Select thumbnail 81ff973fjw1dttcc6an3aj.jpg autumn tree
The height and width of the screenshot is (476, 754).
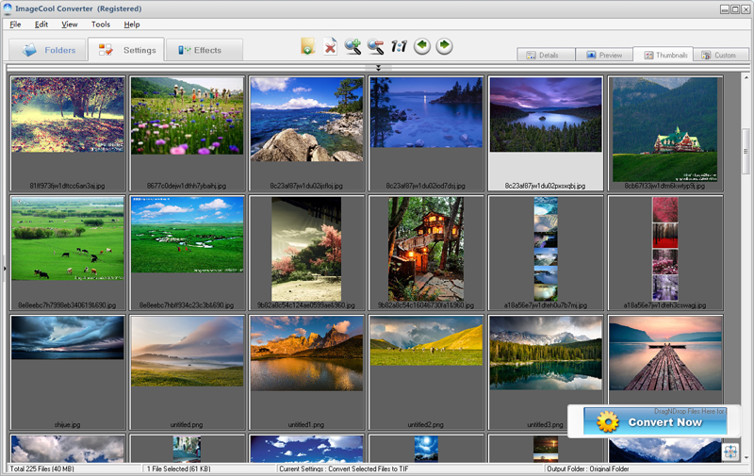point(68,133)
